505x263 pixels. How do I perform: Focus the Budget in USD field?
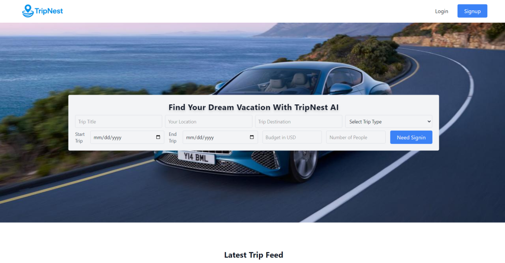[x=292, y=137]
